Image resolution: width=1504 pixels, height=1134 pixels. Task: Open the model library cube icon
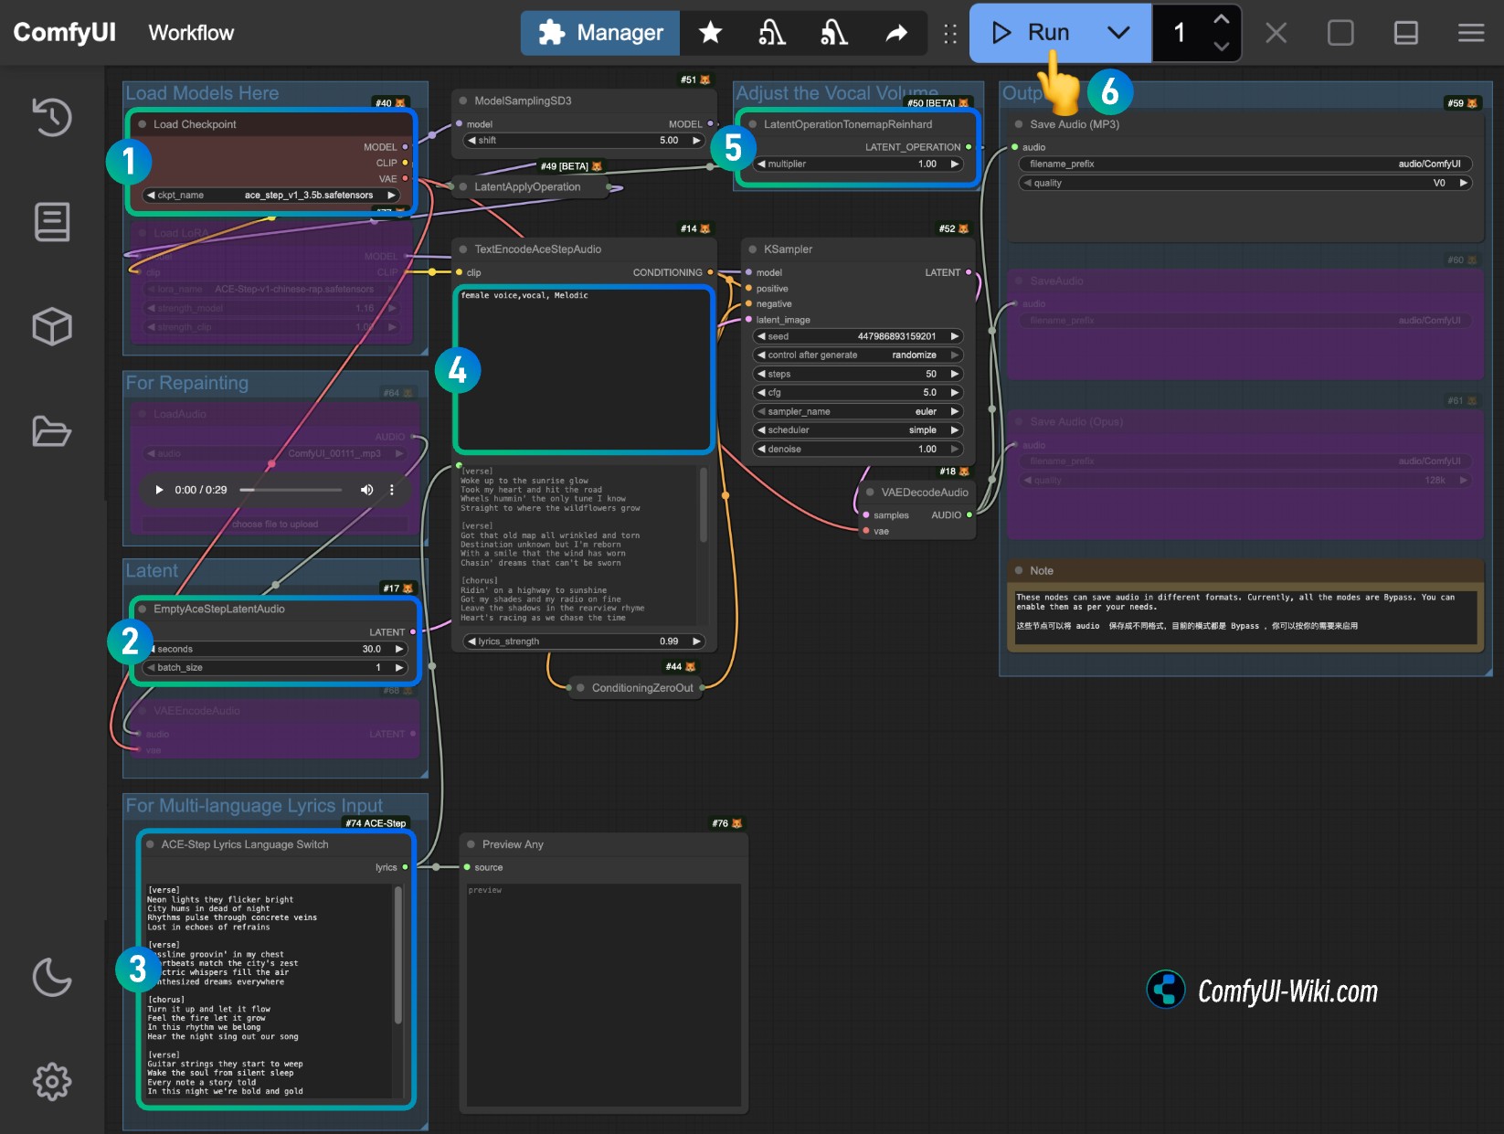52,326
